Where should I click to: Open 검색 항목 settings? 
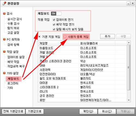tap(13, 45)
